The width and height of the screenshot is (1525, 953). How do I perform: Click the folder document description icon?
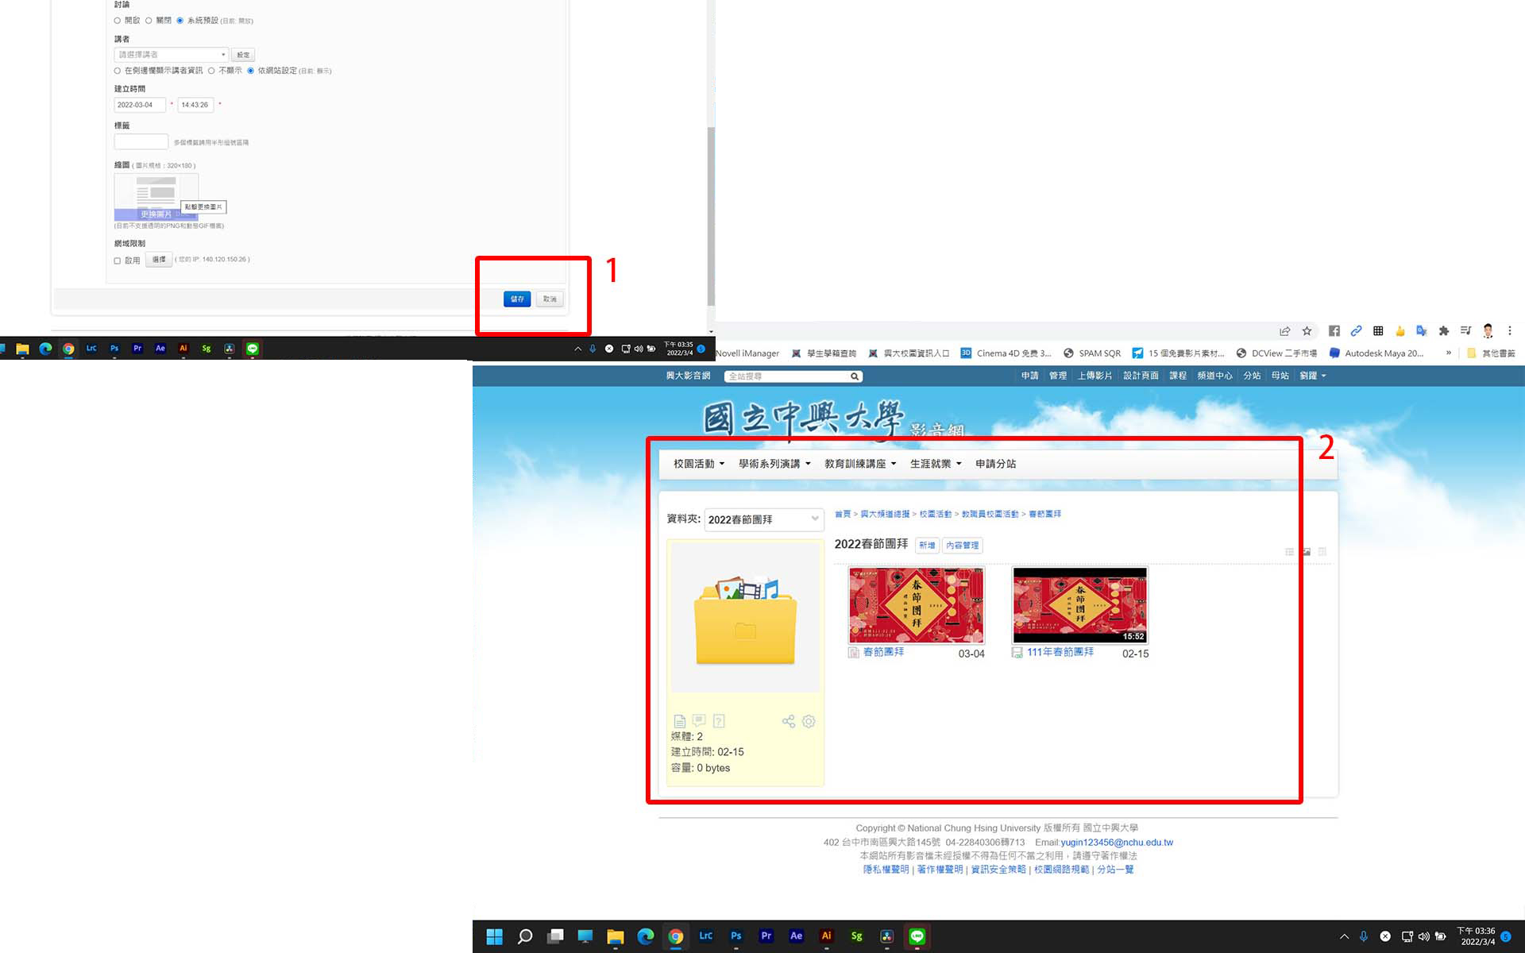(x=679, y=721)
